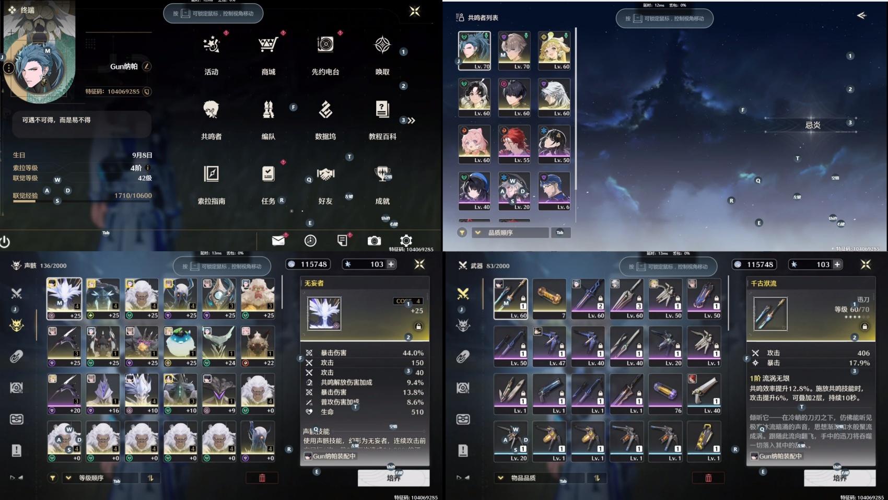Open the 教程百科 tutorial encyclopedia icon
Viewport: 888px width, 500px height.
coord(382,110)
